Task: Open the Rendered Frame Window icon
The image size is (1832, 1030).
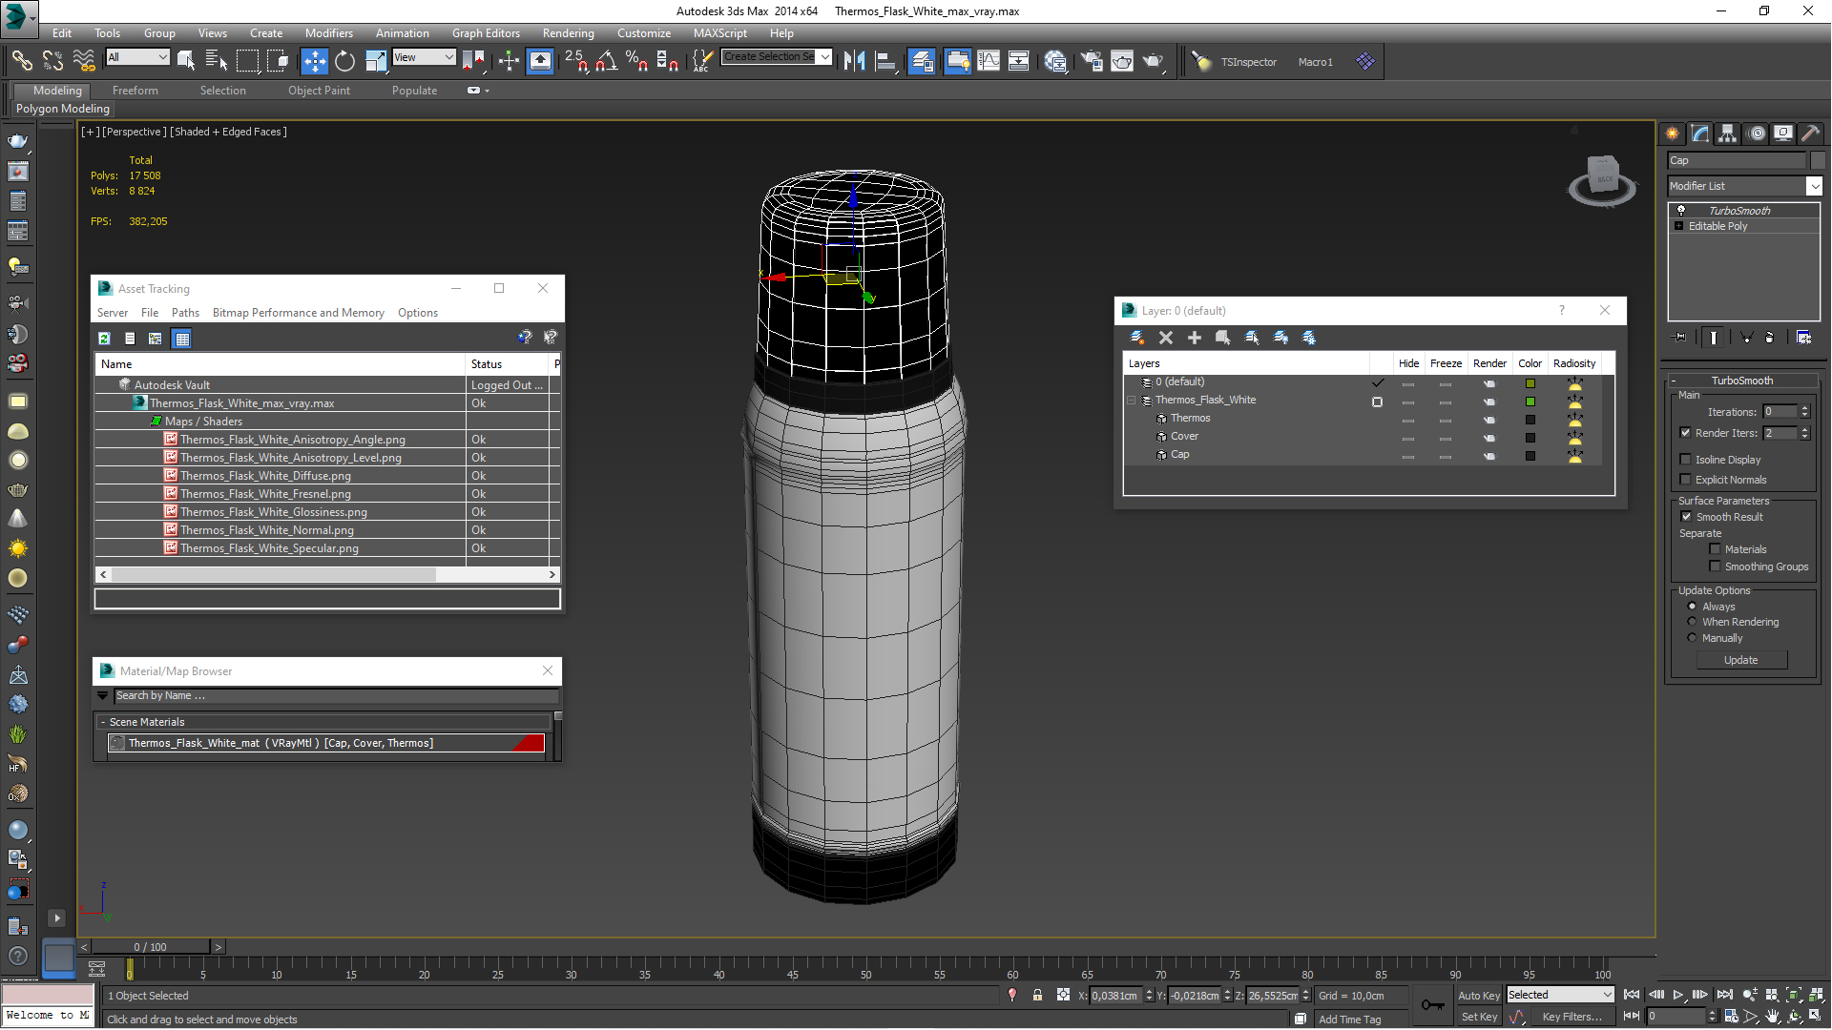Action: tap(1122, 61)
